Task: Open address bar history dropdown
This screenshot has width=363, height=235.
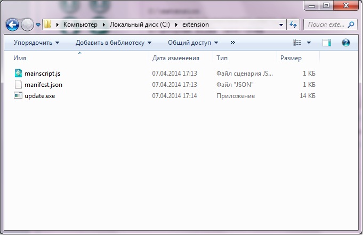Action: tap(281, 25)
